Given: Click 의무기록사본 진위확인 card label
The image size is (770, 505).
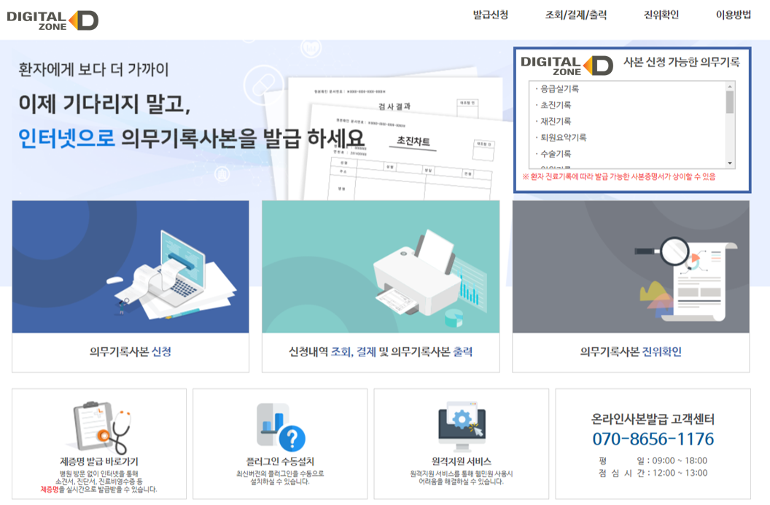Looking at the screenshot, I should pos(631,352).
